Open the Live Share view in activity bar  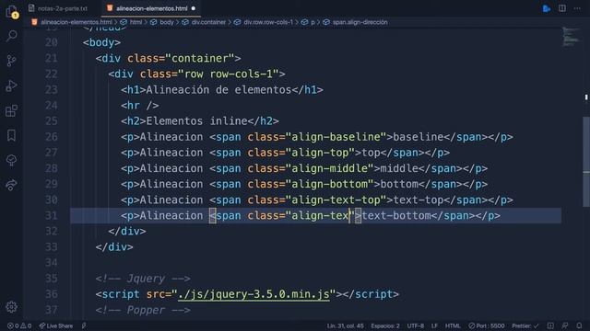tap(12, 185)
